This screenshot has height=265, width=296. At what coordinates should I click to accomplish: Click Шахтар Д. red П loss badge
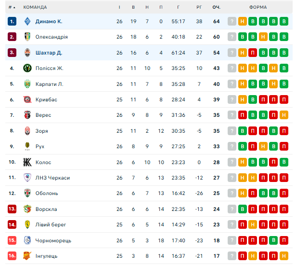click(x=253, y=53)
